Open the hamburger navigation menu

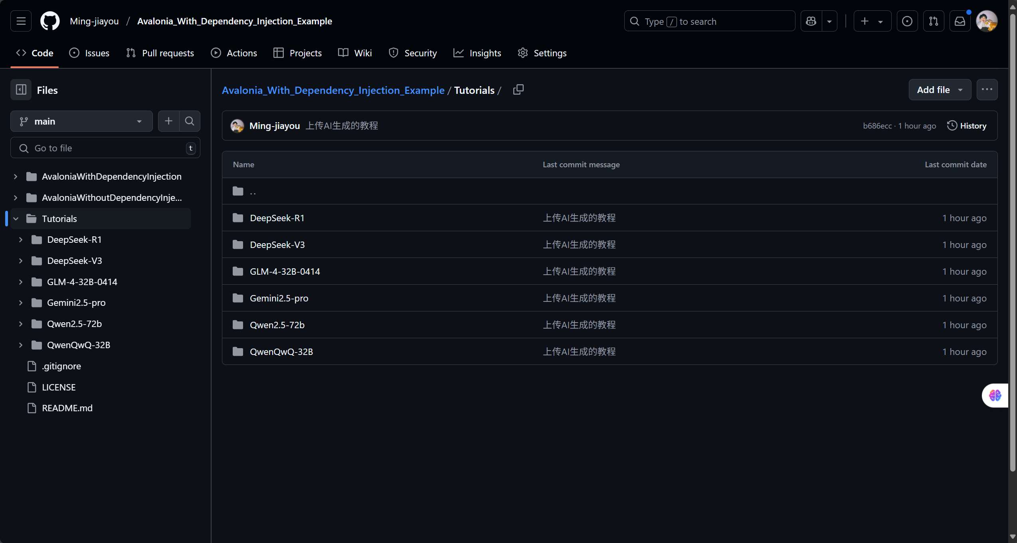[21, 21]
